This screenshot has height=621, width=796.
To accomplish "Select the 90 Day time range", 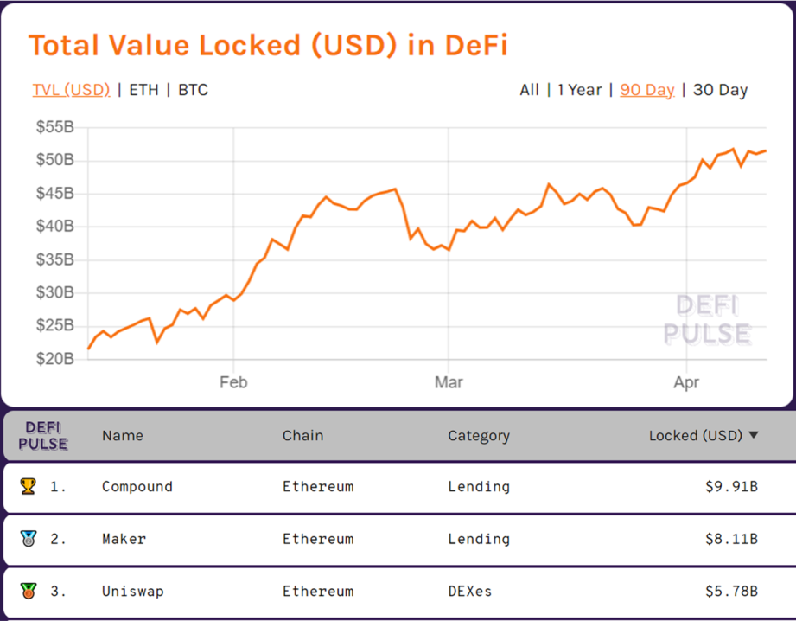I will click(x=647, y=90).
